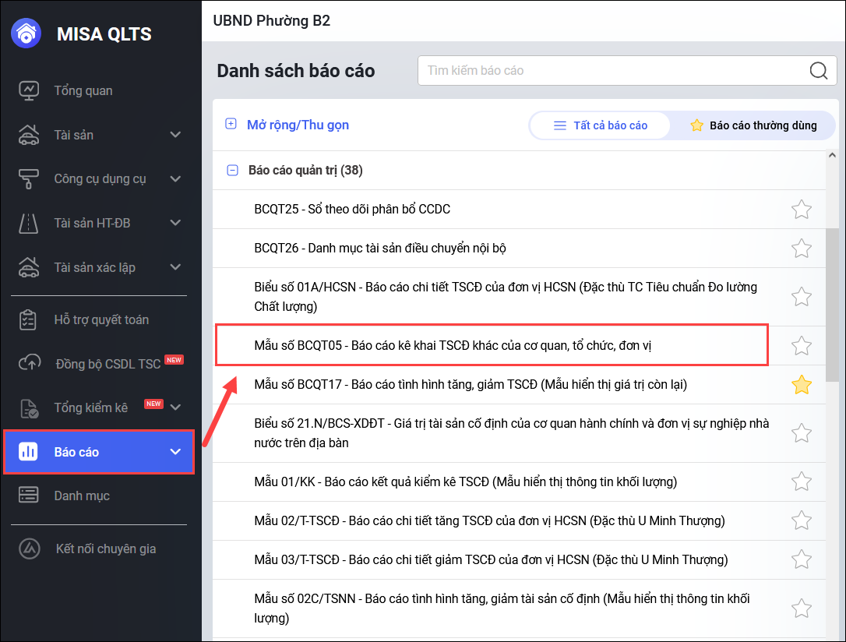Click the scrollbar up arrow
Screen dimensions: 846x642
(x=833, y=155)
